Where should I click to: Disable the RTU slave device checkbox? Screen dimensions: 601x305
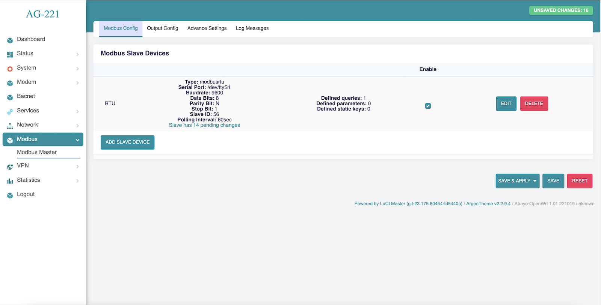click(428, 106)
